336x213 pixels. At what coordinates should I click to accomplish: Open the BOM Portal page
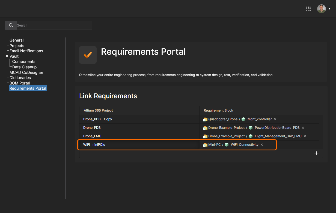pos(20,83)
